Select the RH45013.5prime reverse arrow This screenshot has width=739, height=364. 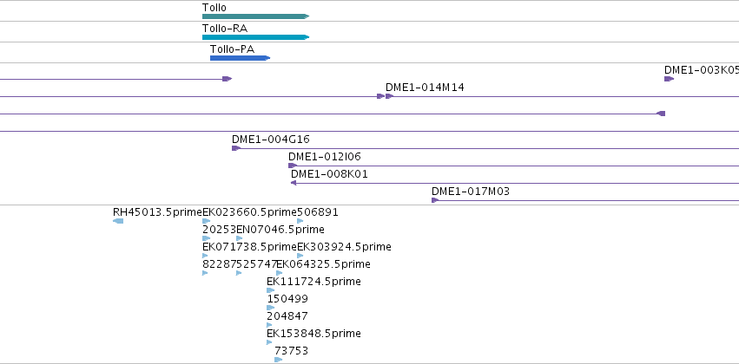click(118, 221)
